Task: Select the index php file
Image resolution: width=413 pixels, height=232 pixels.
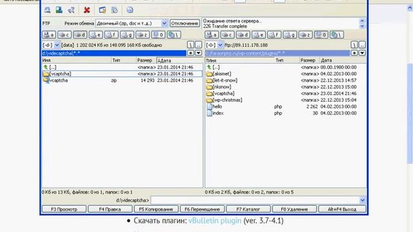Action: point(285,113)
